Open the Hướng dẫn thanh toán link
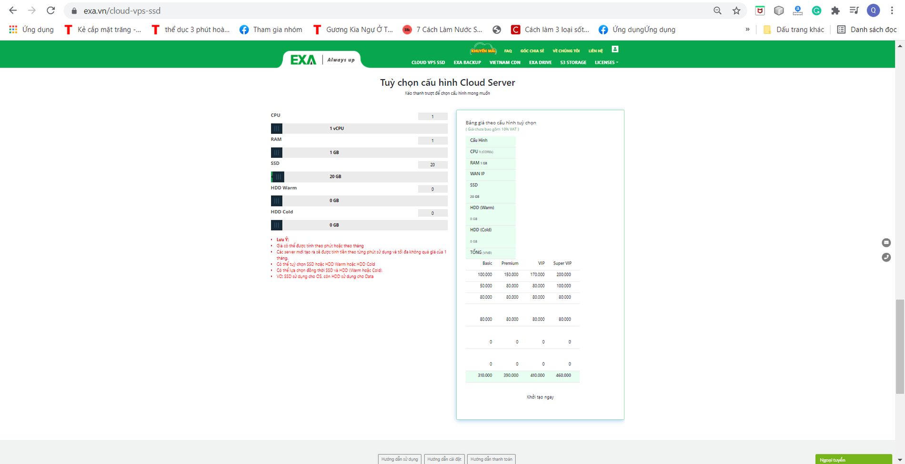905x464 pixels. [492, 459]
